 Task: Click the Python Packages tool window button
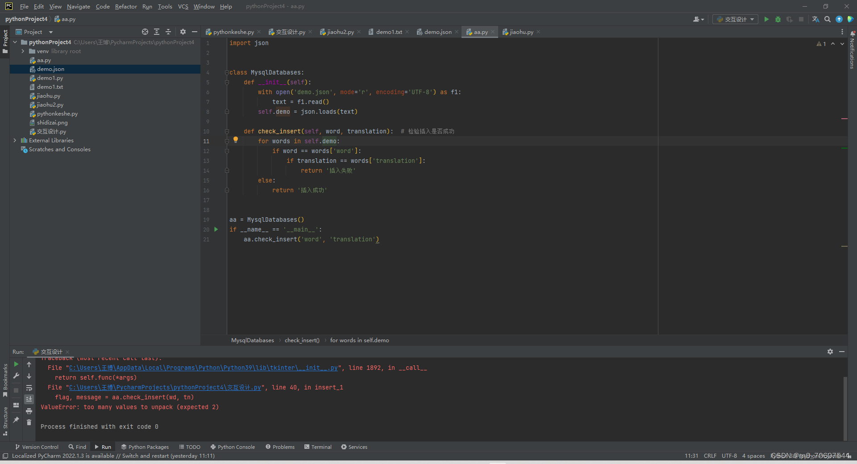tap(145, 447)
